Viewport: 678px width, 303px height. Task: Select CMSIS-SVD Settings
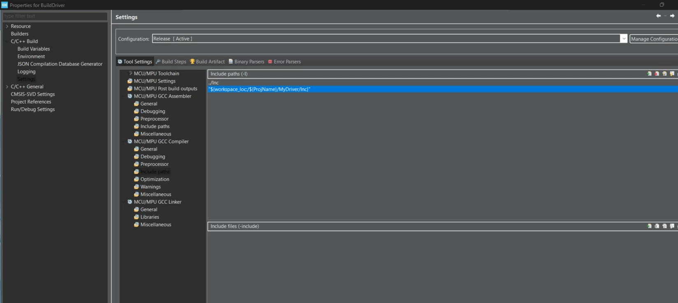[33, 94]
